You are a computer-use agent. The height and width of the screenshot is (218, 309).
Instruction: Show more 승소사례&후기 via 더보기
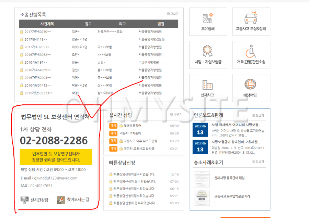[x=258, y=162]
